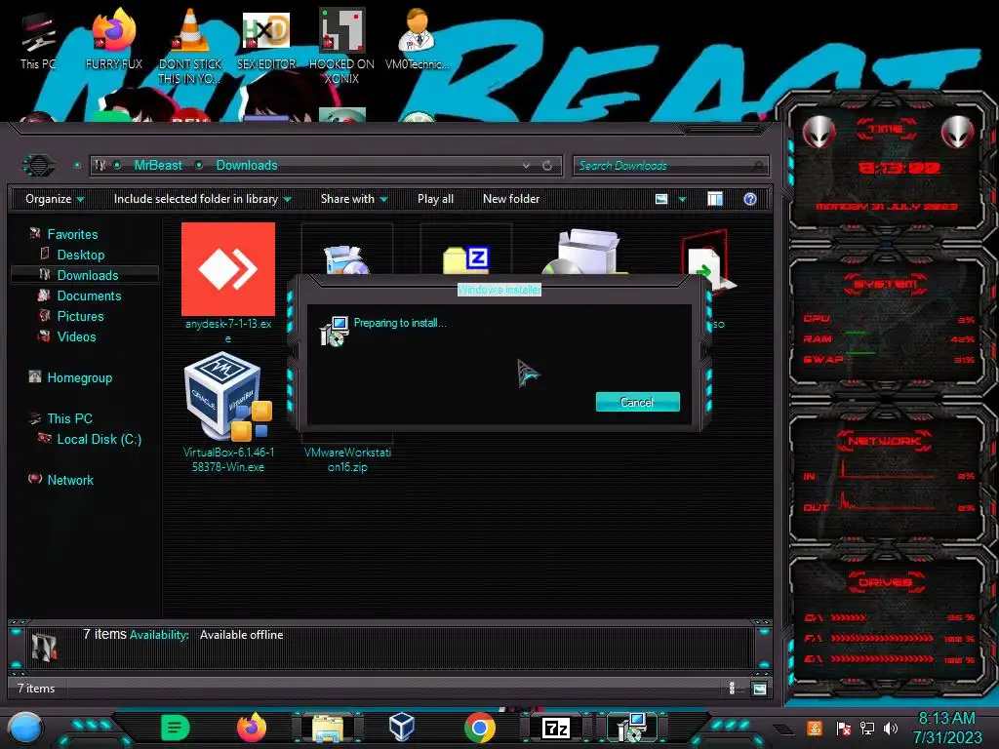
Task: Click Play all in the toolbar
Action: [x=435, y=199]
